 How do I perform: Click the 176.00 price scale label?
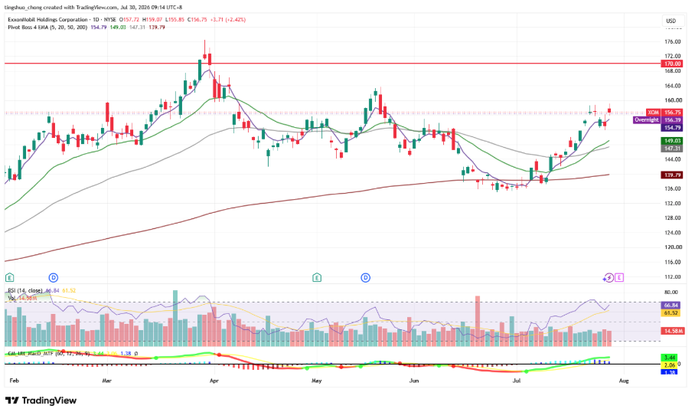click(673, 41)
